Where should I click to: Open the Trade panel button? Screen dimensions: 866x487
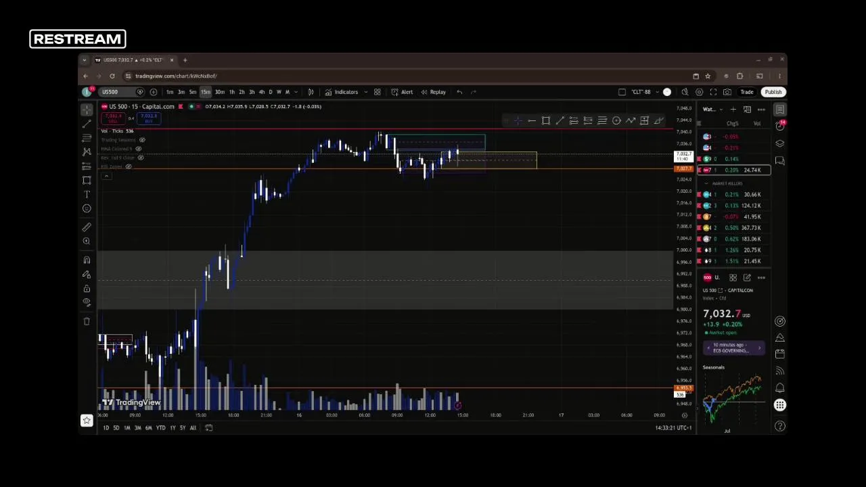point(747,92)
